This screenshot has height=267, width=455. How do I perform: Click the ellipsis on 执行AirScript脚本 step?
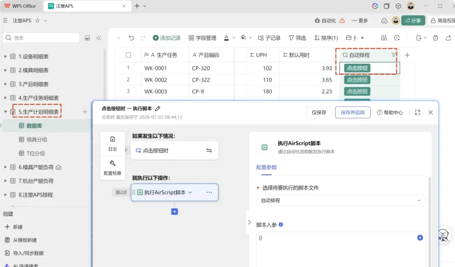pos(209,192)
